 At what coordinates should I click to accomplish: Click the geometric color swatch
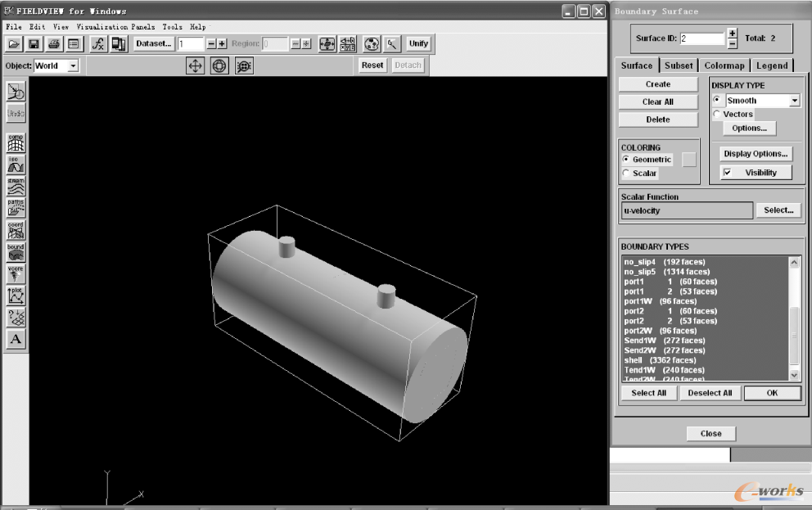pyautogui.click(x=689, y=160)
